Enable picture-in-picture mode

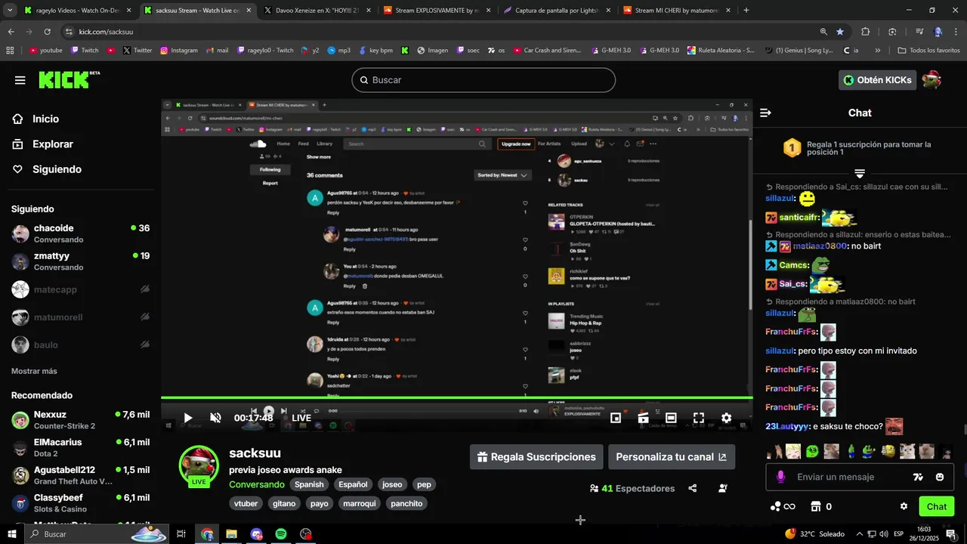(616, 418)
